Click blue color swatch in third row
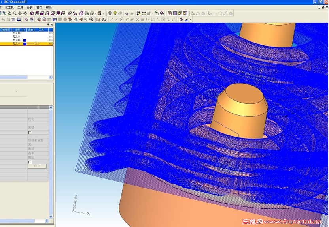Screen dimensions: 329x227 pos(25,40)
